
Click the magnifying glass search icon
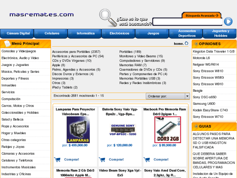coord(108,18)
